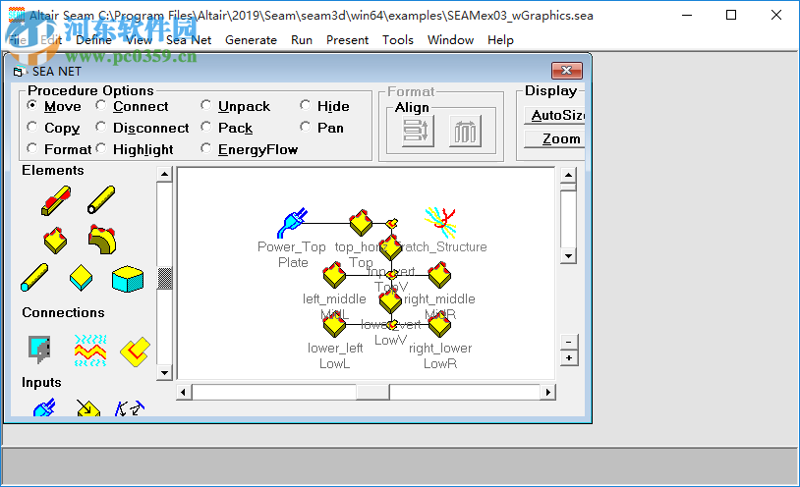The image size is (800, 487).
Task: Select the right_middle MidR plate node
Action: (439, 275)
